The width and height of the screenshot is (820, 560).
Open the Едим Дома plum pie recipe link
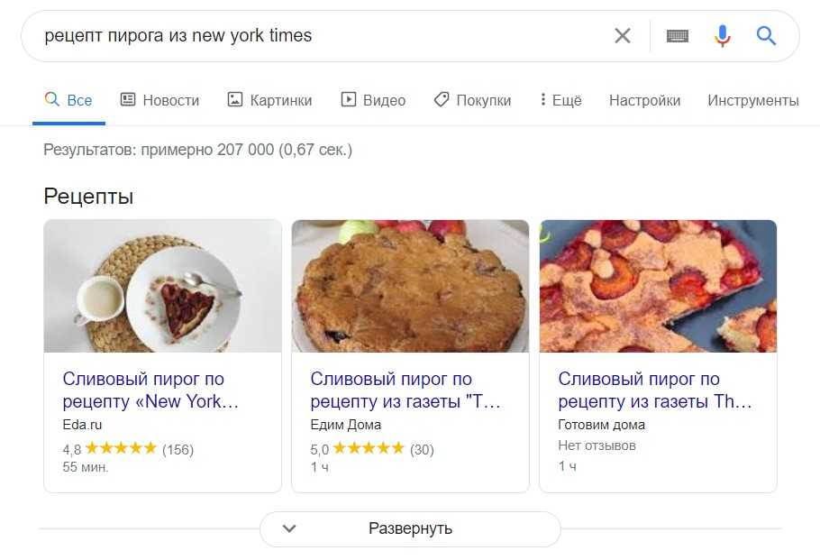[x=405, y=390]
